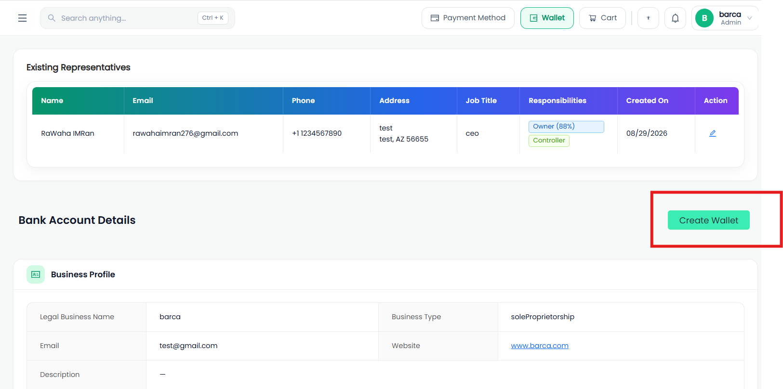Viewport: 783px width, 389px height.
Task: Click the Action column header
Action: [x=717, y=101]
